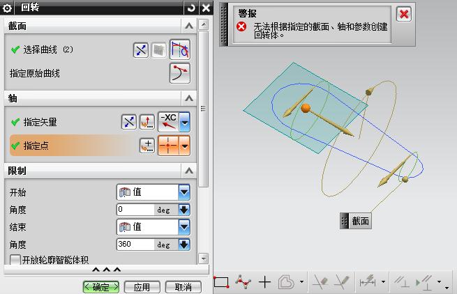Click the alert message text
Viewport: 457px width, 294px height.
pos(320,31)
